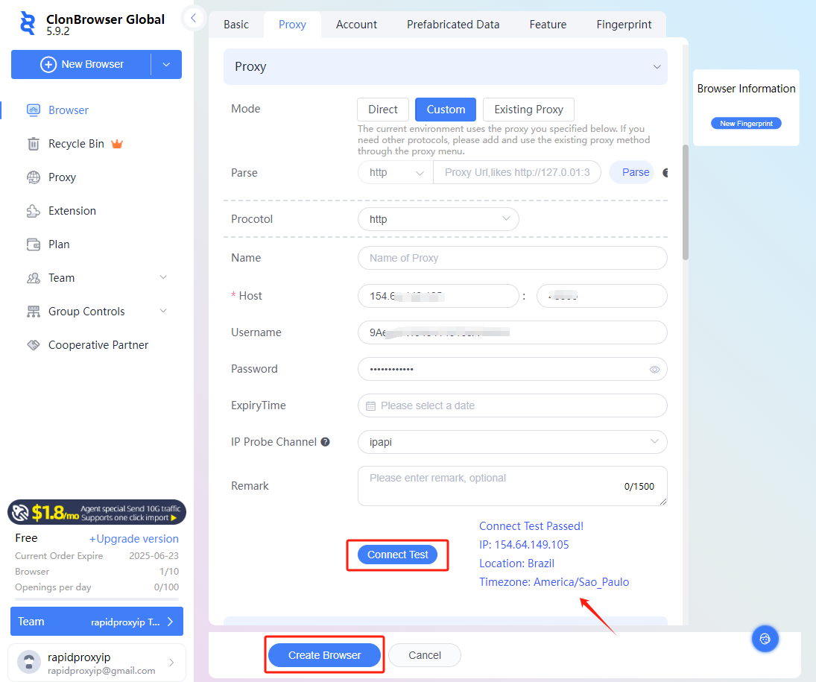Image resolution: width=816 pixels, height=682 pixels.
Task: Click the Team people icon
Action: point(34,278)
